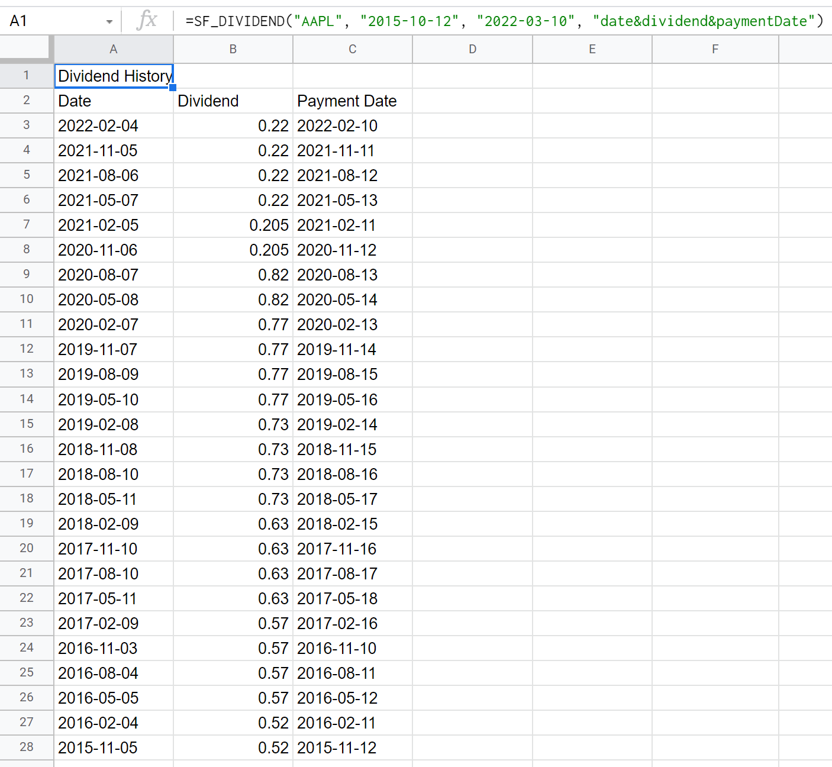Select payment date 2021-08-12 cell
This screenshot has width=832, height=767.
pyautogui.click(x=353, y=175)
